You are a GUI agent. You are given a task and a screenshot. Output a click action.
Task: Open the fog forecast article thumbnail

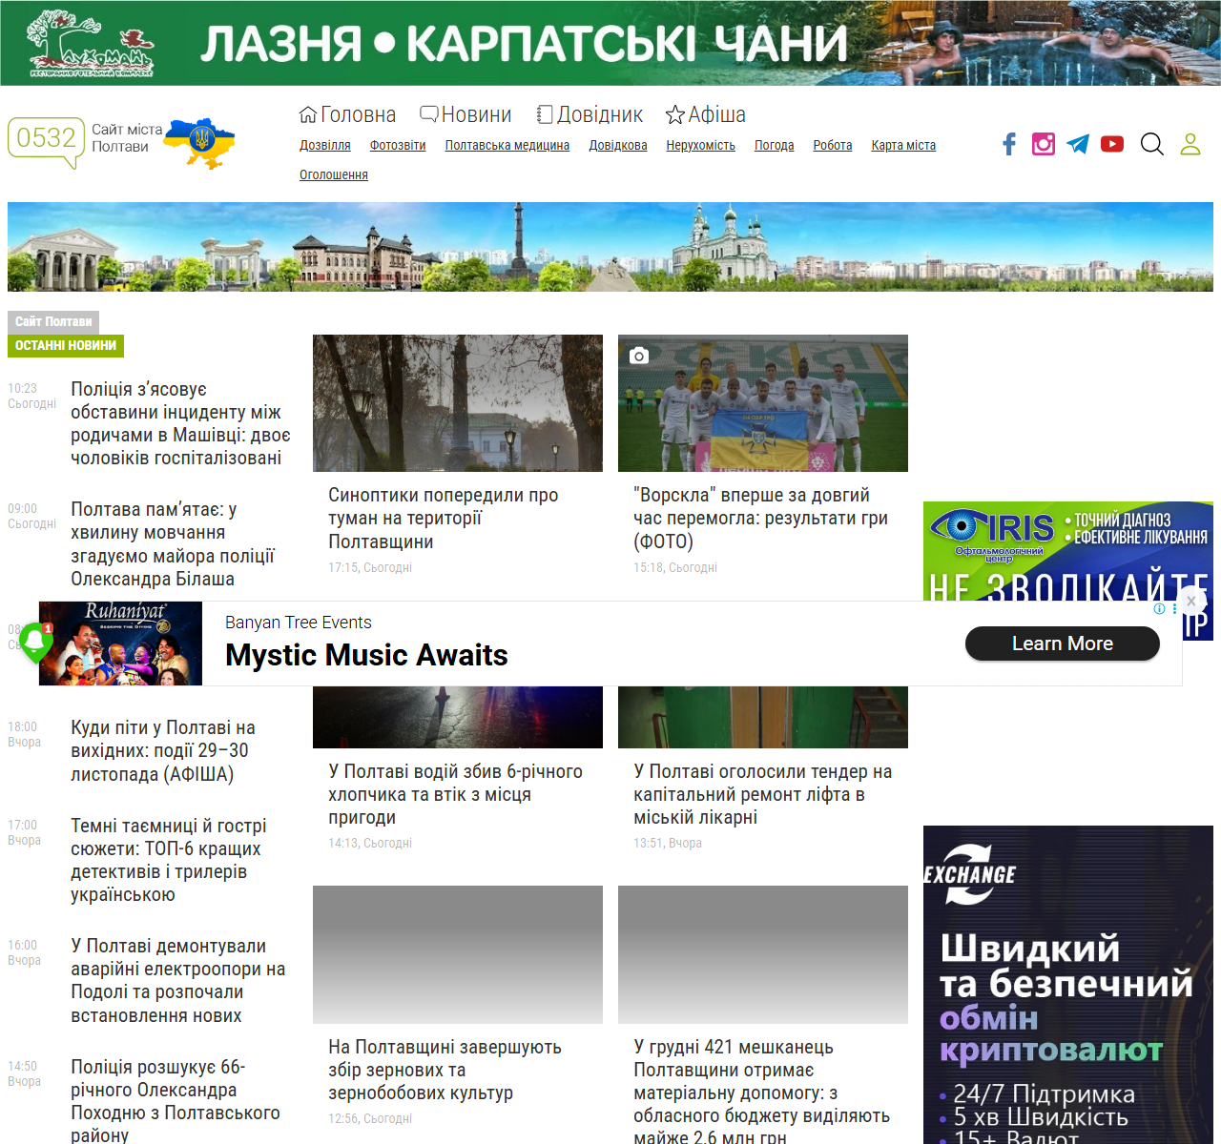click(x=457, y=403)
